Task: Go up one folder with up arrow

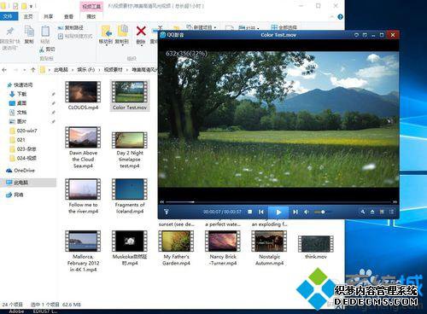Action: [32, 69]
